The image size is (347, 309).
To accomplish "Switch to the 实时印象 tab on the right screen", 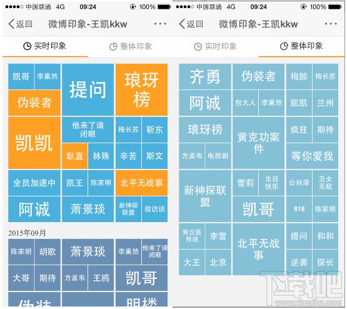I will 216,46.
